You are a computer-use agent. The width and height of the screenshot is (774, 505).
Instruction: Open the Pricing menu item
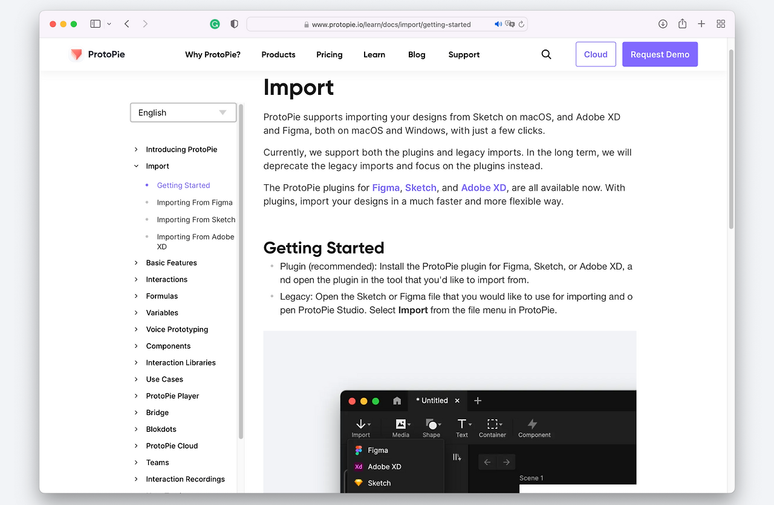pyautogui.click(x=329, y=54)
